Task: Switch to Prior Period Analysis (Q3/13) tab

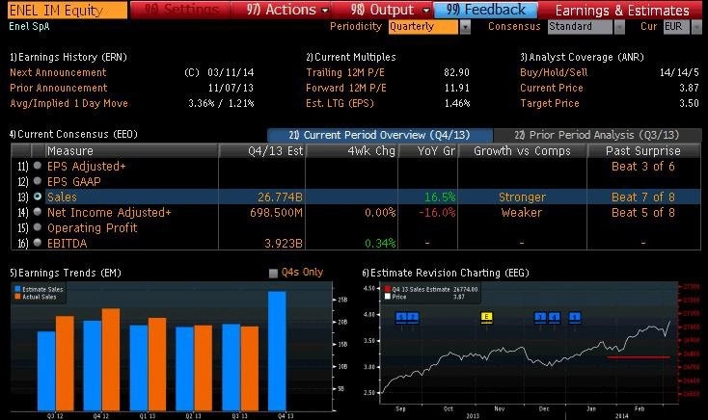Action: [x=597, y=135]
